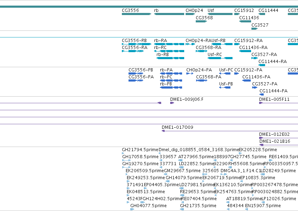Screen dimensions: 298x211
Task: Select the CG15912-RA transcript label
Action: pyautogui.click(x=248, y=41)
